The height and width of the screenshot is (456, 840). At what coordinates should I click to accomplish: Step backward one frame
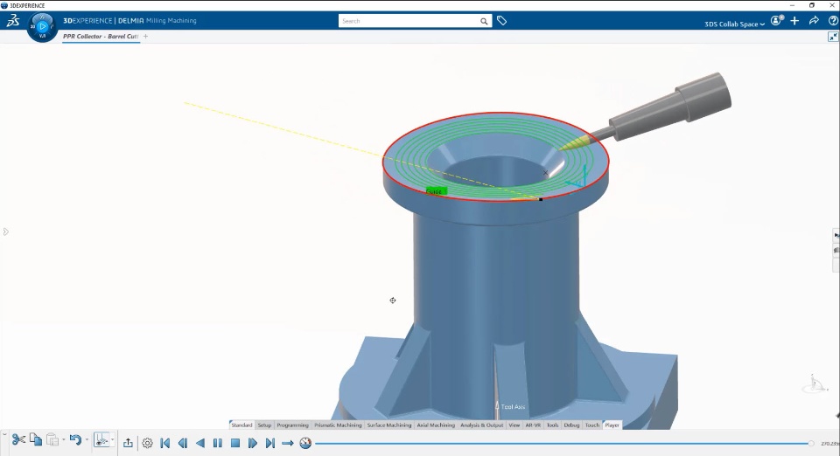coord(183,443)
